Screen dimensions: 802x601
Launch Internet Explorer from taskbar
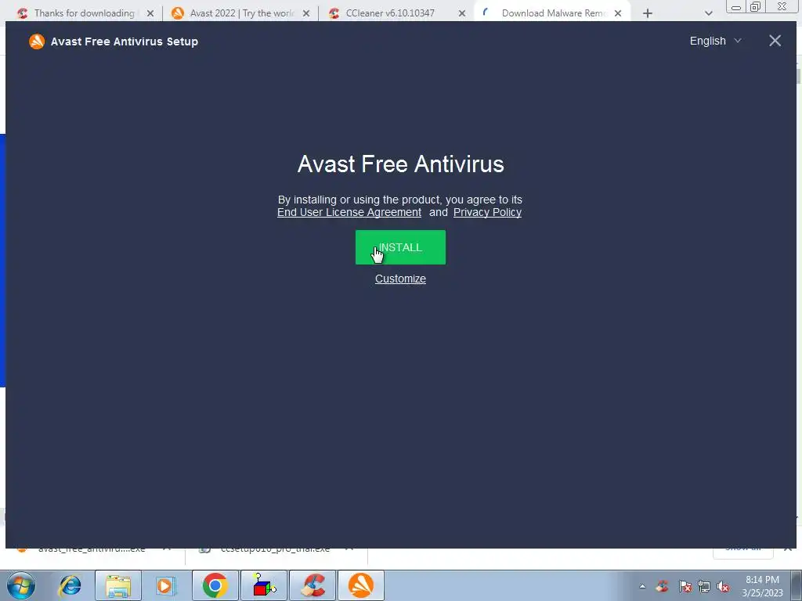pos(70,585)
